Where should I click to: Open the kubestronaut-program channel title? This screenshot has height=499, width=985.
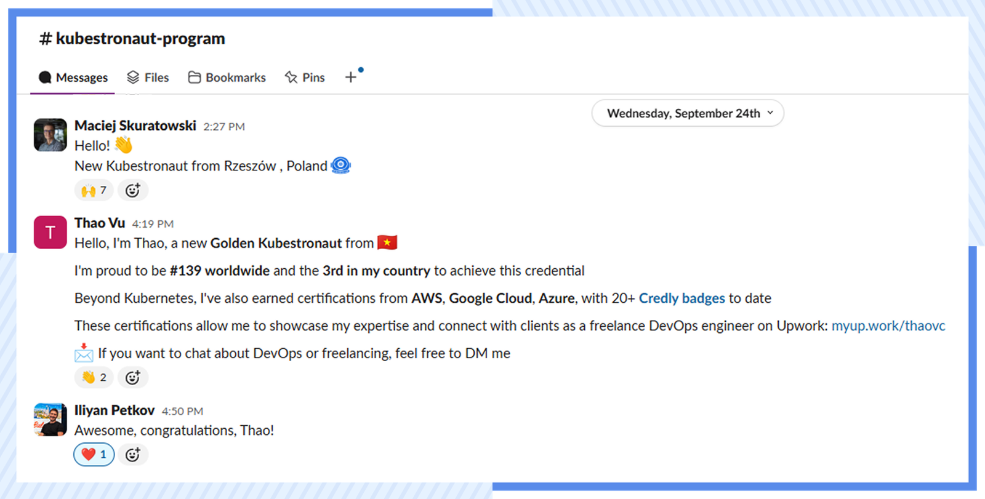[x=132, y=39]
